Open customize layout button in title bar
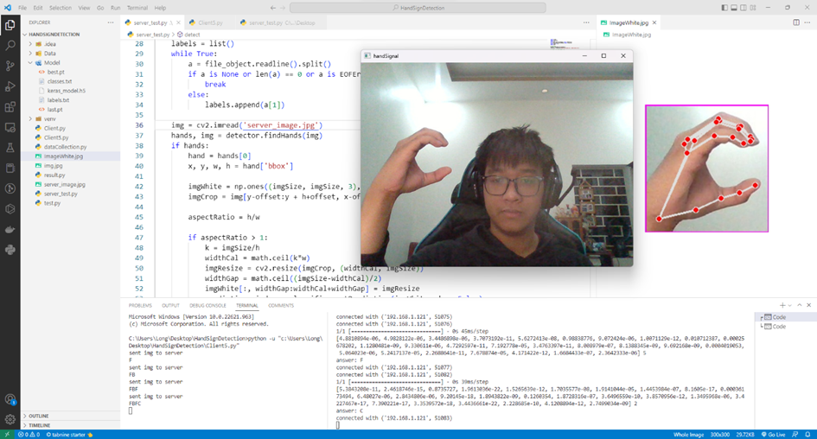The height and width of the screenshot is (439, 817). pos(753,8)
